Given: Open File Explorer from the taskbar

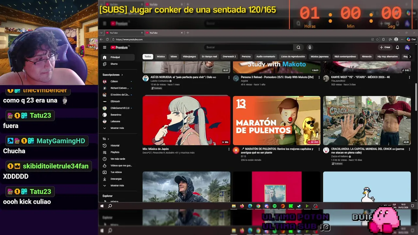Looking at the screenshot, I should (233, 206).
